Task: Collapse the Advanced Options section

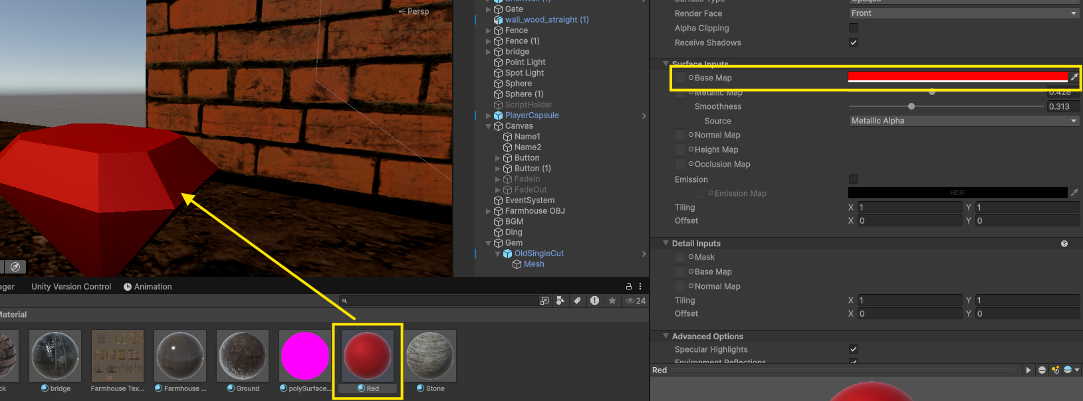Action: [665, 337]
